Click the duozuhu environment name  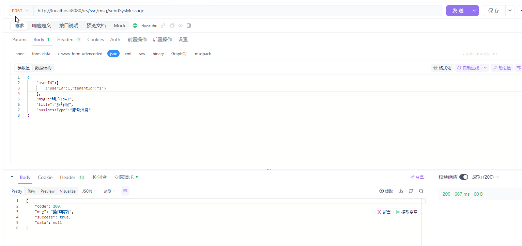click(x=150, y=26)
